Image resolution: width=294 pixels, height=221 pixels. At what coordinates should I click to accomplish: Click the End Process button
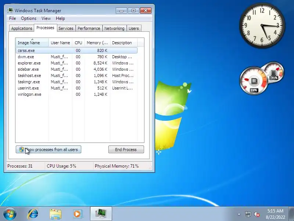(x=126, y=150)
